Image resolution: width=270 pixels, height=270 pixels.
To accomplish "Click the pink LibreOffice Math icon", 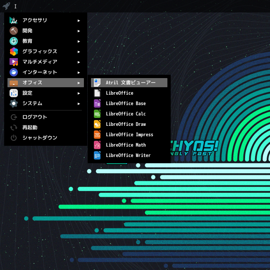I will 97,145.
